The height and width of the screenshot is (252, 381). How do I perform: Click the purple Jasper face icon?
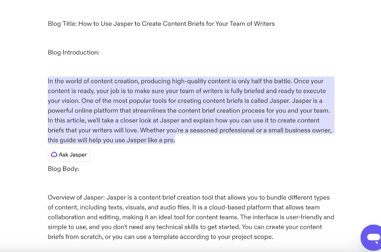click(54, 155)
